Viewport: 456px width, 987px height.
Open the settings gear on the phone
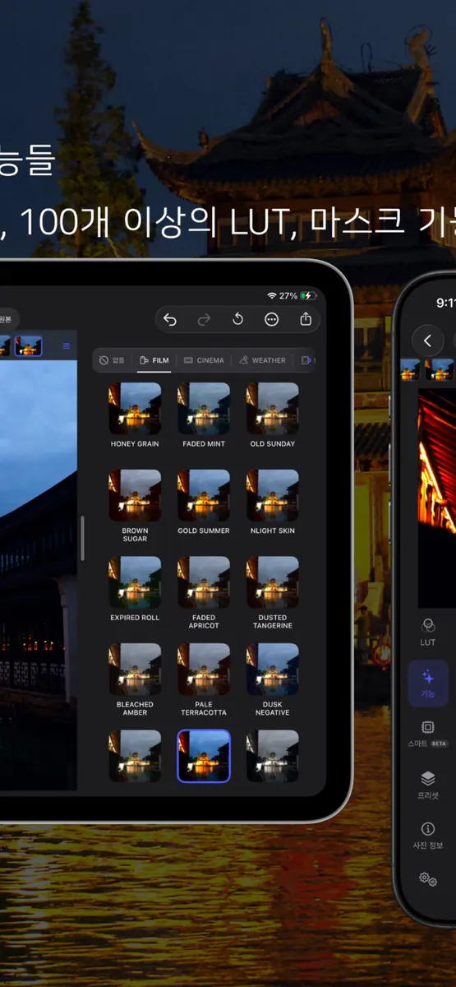428,878
